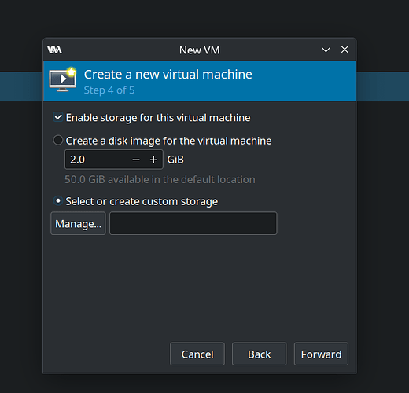Select Create a disk image radio option
Image resolution: width=409 pixels, height=393 pixels.
58,140
